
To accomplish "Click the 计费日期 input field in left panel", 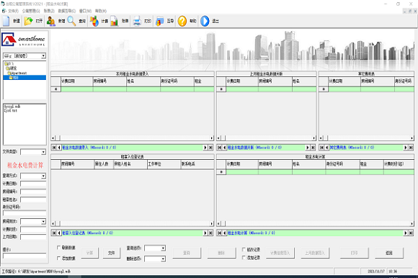I will [33, 184].
